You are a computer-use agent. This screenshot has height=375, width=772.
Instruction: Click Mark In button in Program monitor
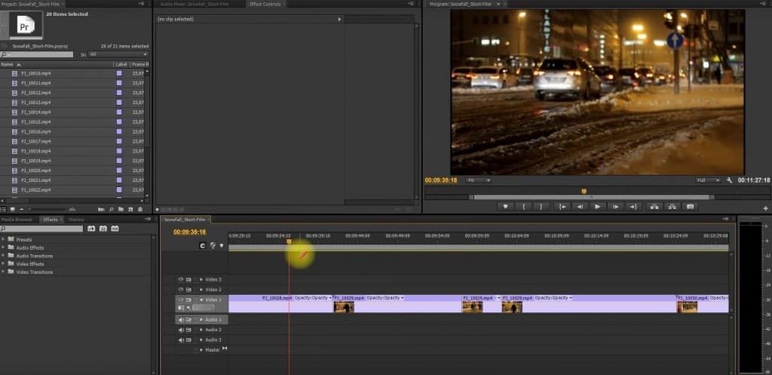pos(523,207)
